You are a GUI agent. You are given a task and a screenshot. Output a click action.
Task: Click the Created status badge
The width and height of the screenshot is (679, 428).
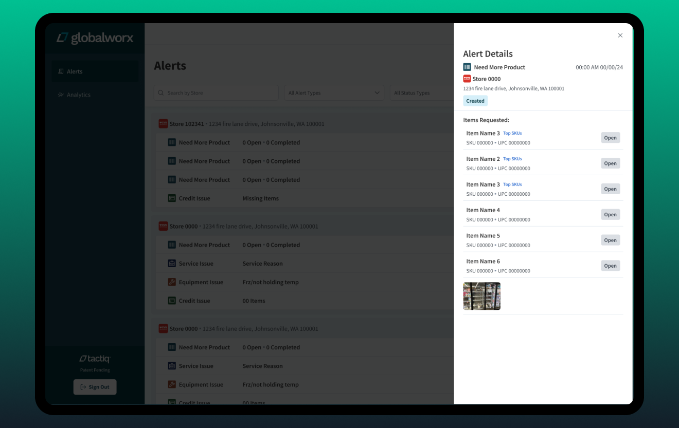point(475,101)
